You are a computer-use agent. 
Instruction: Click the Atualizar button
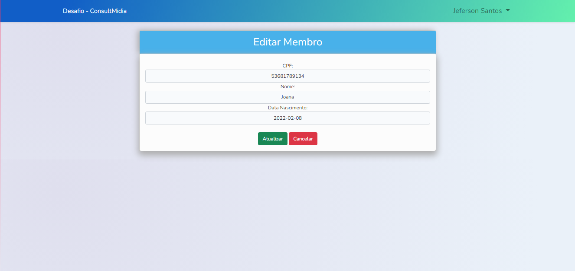(x=273, y=139)
